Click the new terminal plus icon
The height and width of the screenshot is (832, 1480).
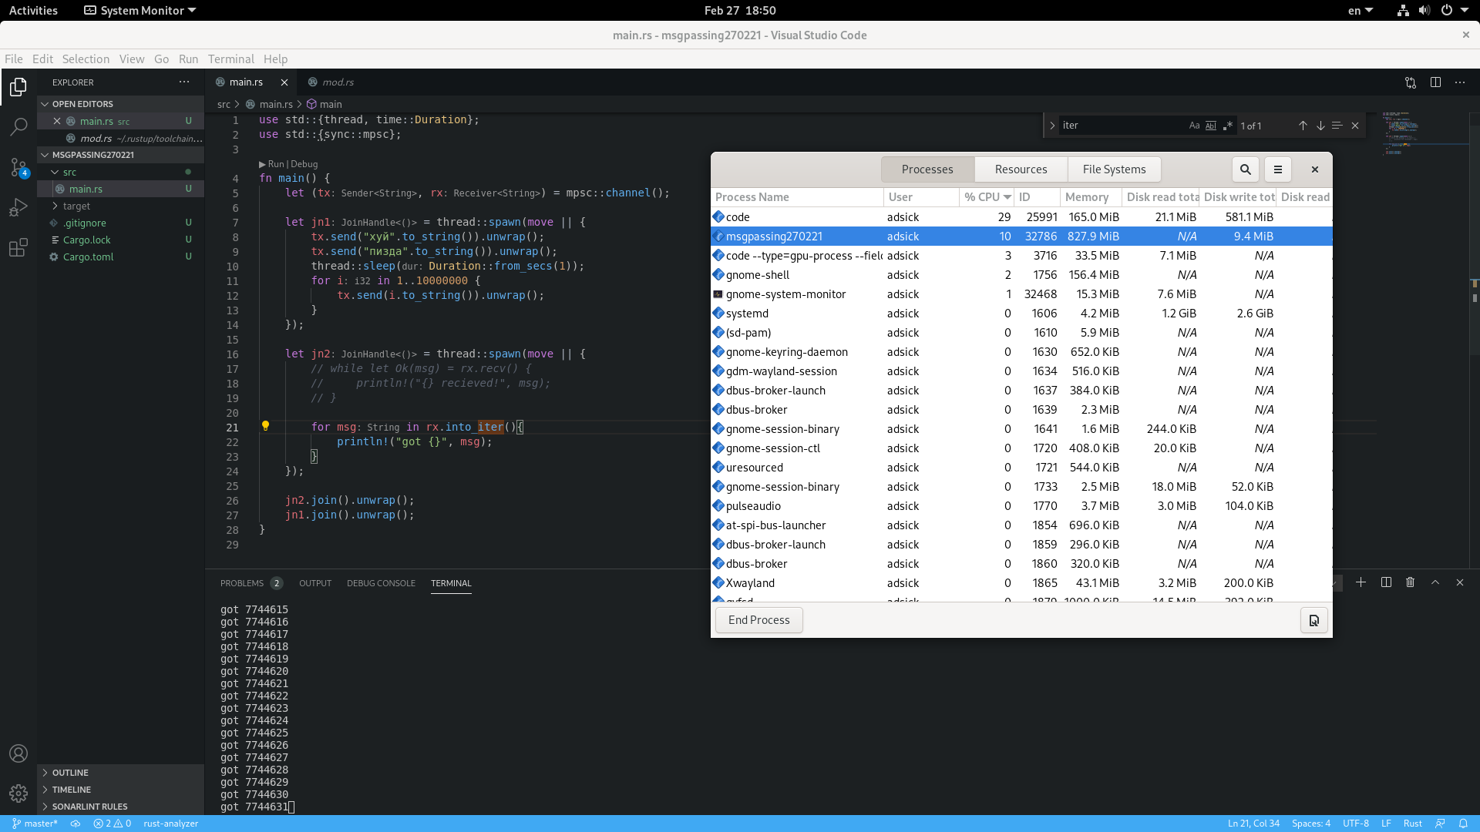pyautogui.click(x=1361, y=582)
